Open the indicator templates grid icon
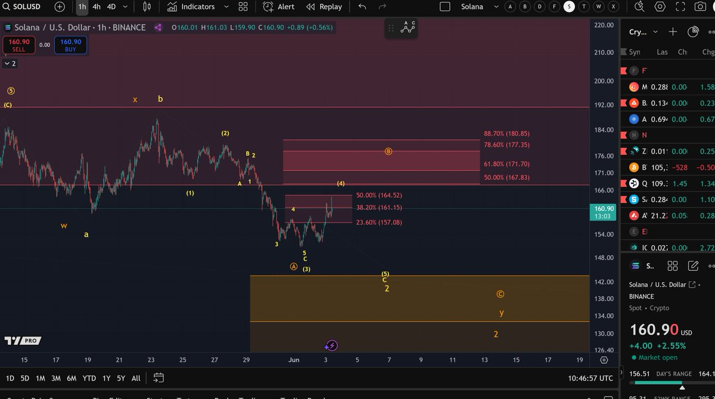The width and height of the screenshot is (715, 399). tap(243, 7)
